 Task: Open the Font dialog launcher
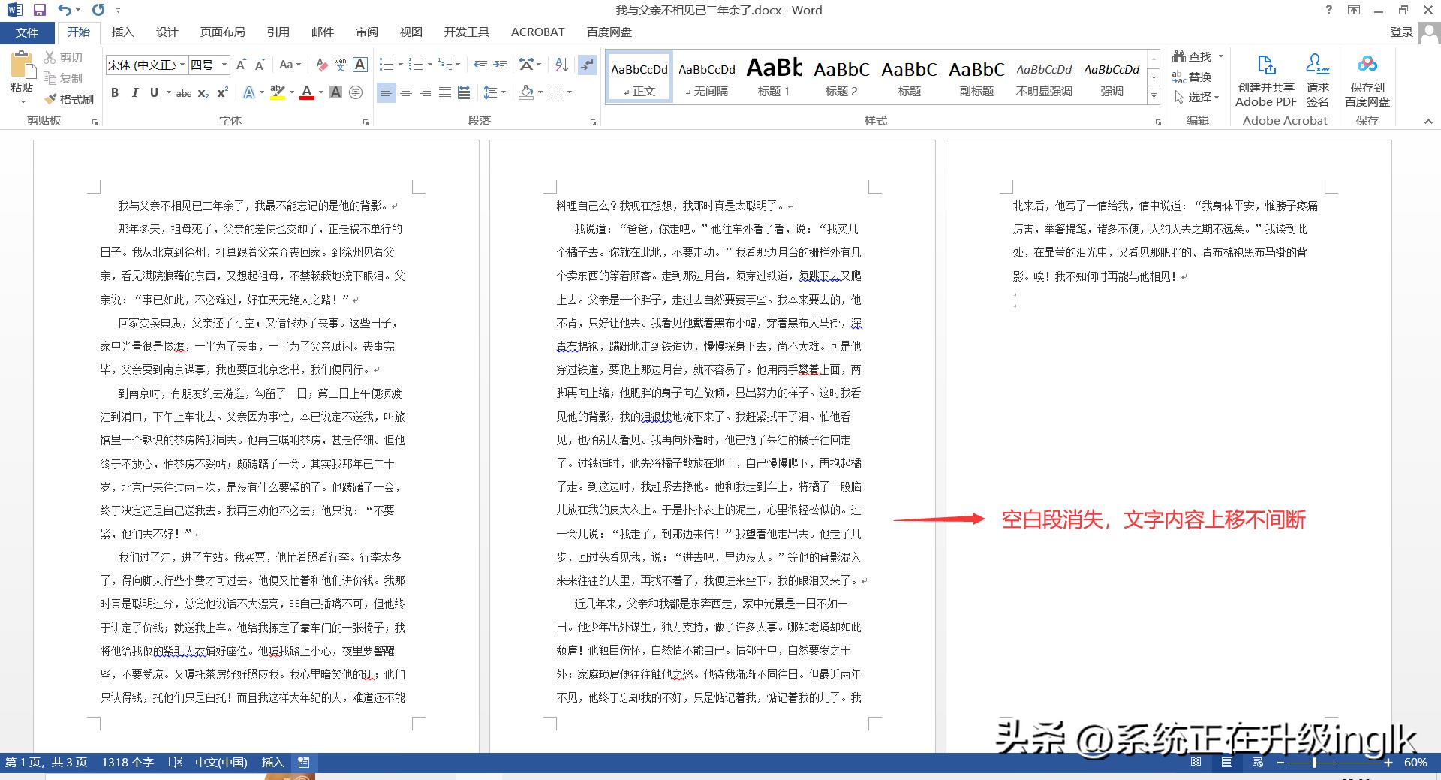pos(366,122)
